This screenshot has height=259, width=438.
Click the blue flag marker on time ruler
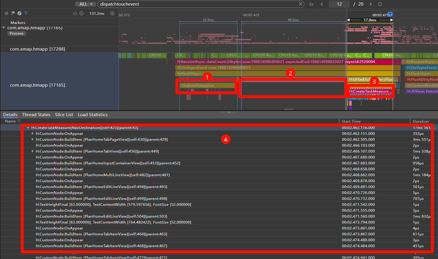point(390,14)
